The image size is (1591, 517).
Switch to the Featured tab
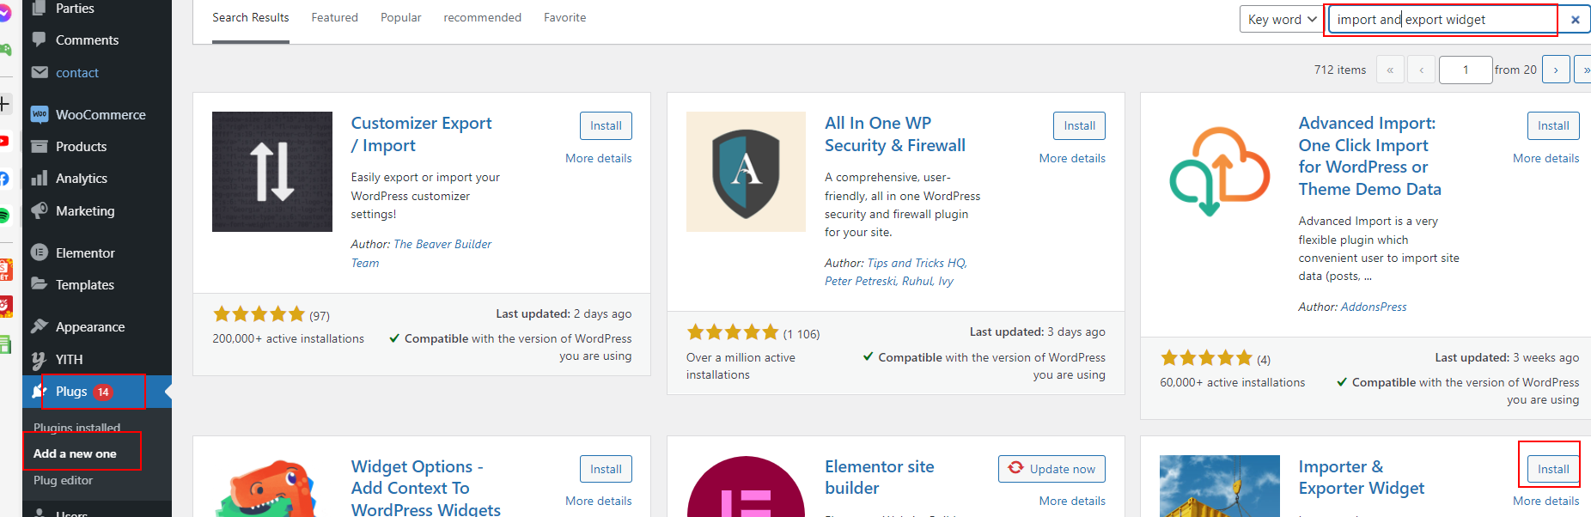pyautogui.click(x=334, y=18)
